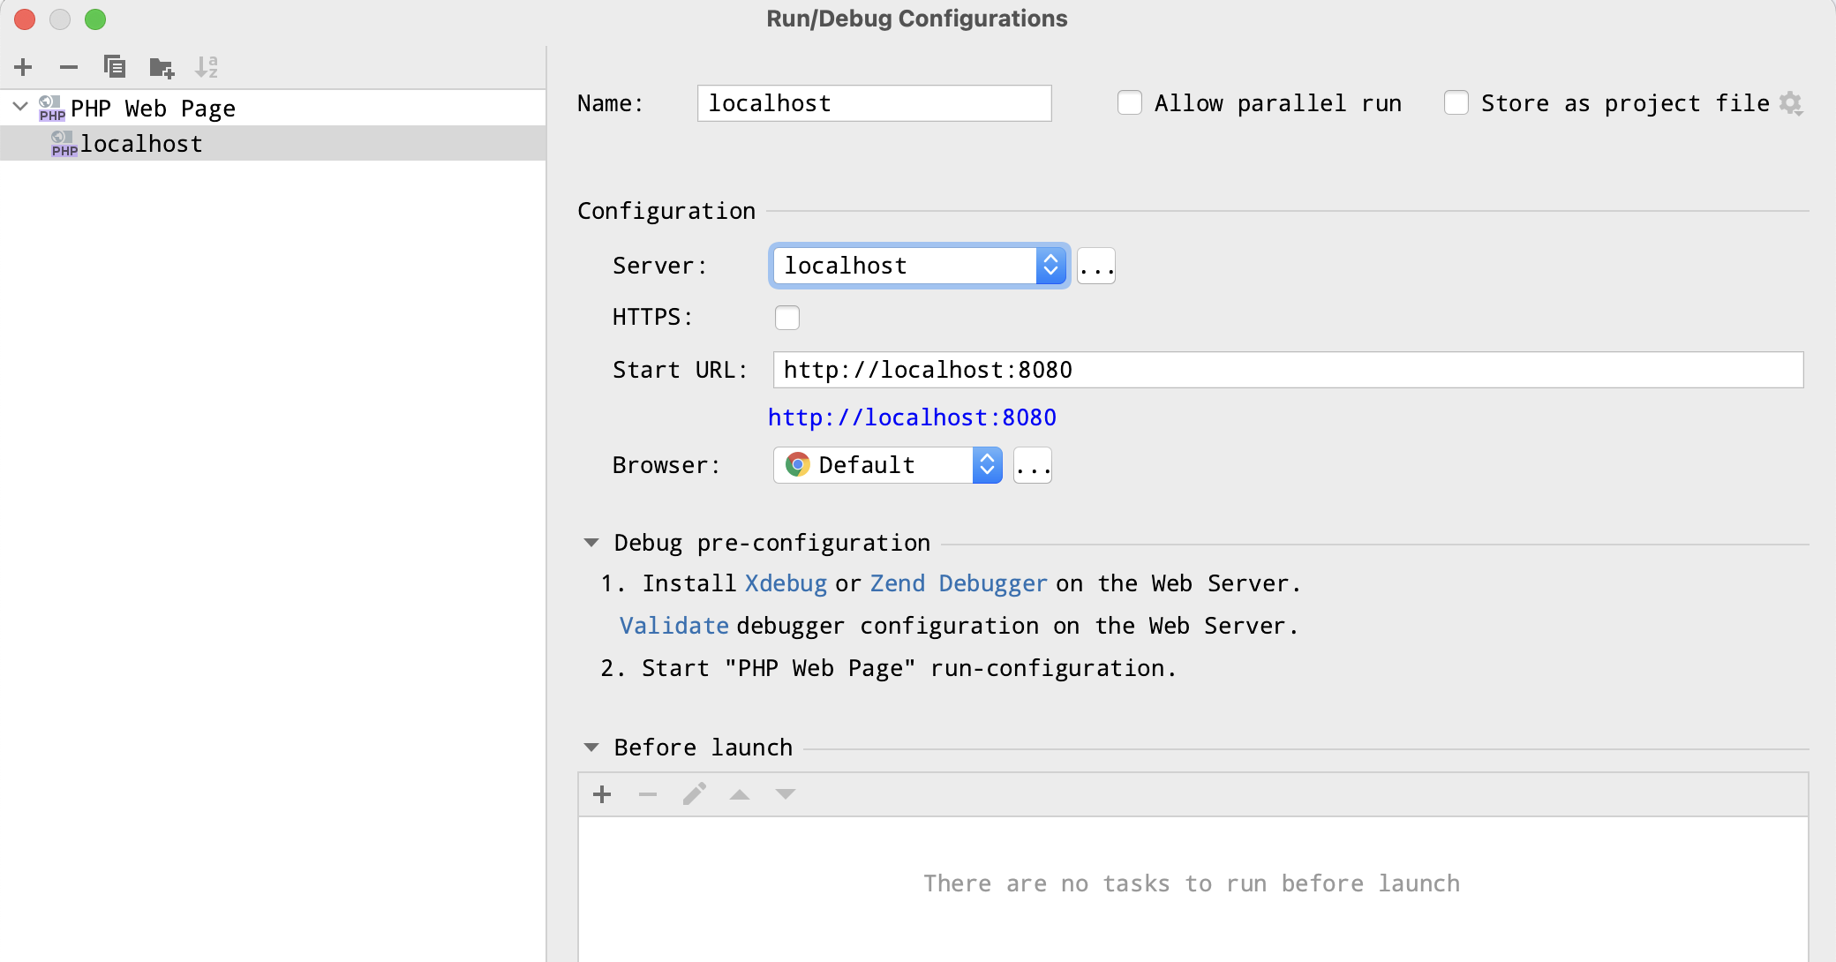The height and width of the screenshot is (962, 1836).
Task: Move the Before launch task down
Action: 785,794
